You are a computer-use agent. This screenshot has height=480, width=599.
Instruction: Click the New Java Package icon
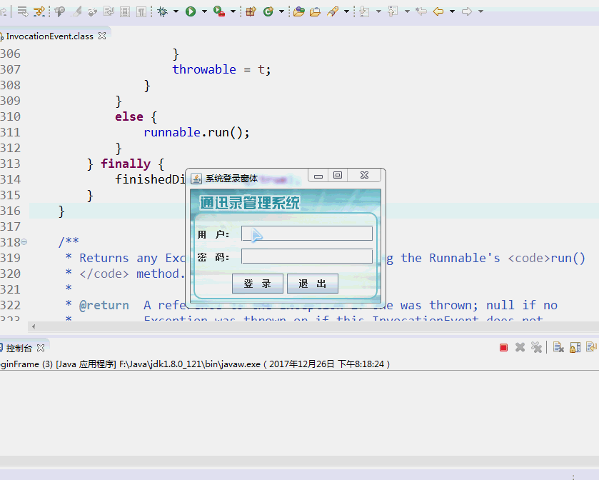(251, 12)
